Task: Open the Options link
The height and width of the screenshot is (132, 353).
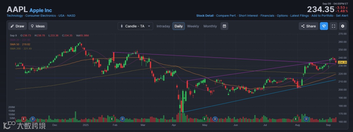Action: coord(282,16)
